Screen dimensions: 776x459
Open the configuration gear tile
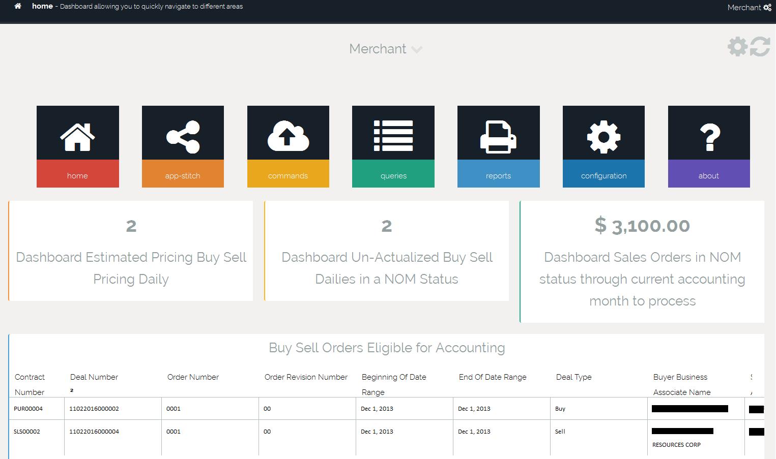click(603, 136)
